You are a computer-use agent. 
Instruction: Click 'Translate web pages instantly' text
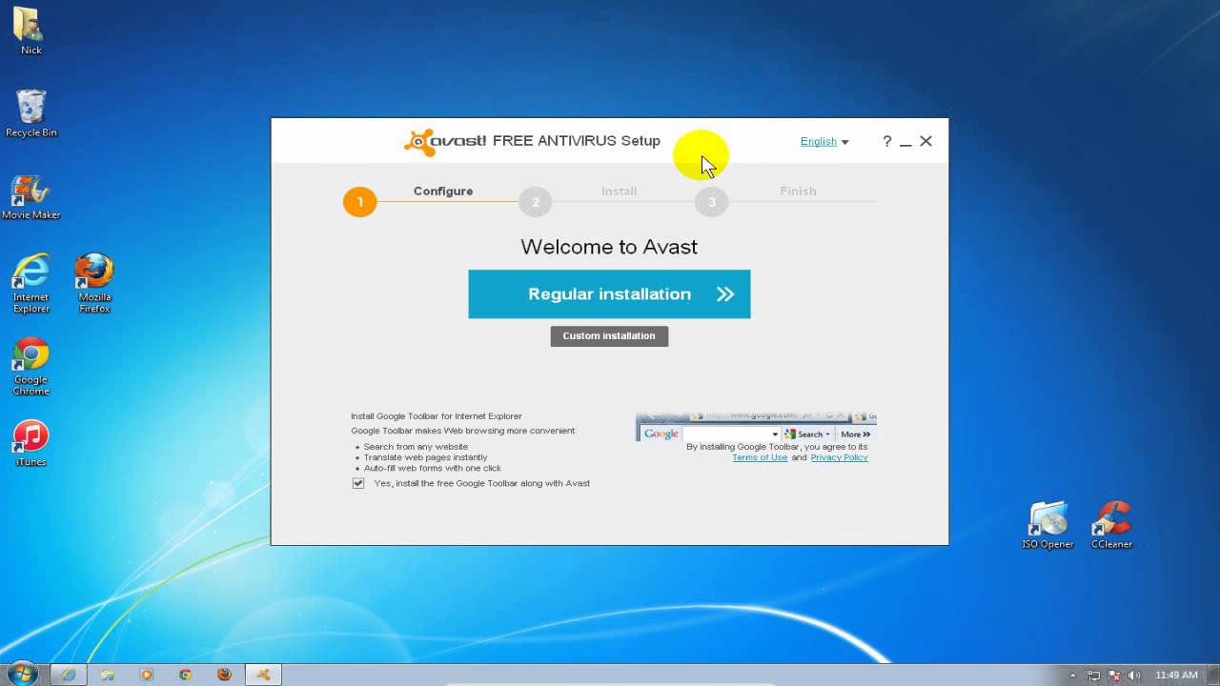(425, 457)
